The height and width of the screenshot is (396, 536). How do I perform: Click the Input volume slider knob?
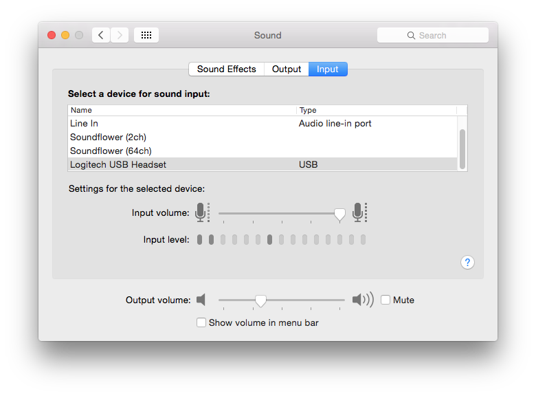coord(339,214)
